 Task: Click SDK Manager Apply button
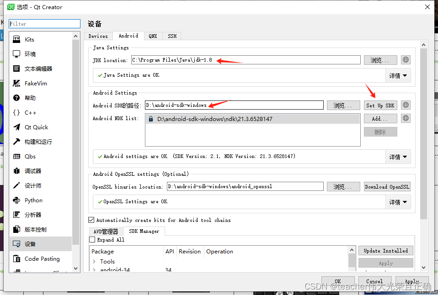[386, 263]
